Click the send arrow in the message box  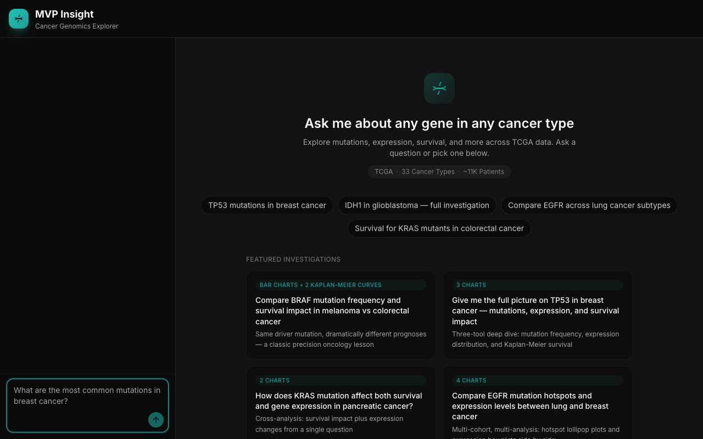[156, 419]
